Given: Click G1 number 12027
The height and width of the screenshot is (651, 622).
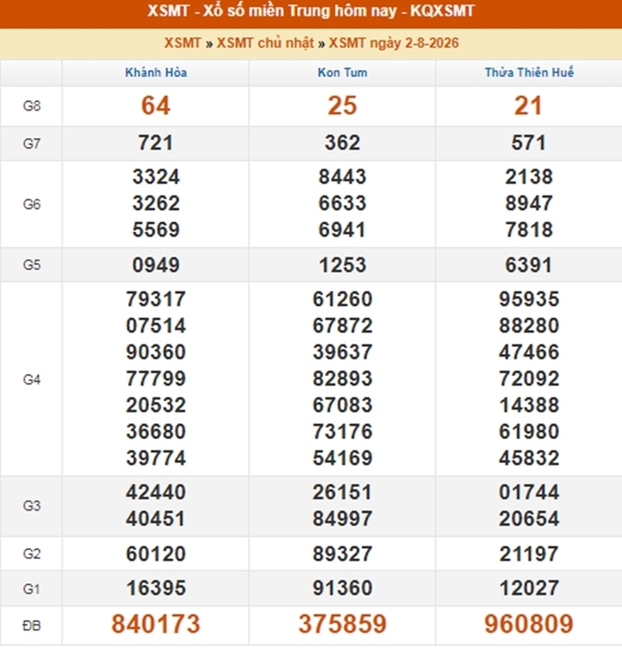Looking at the screenshot, I should 529,588.
